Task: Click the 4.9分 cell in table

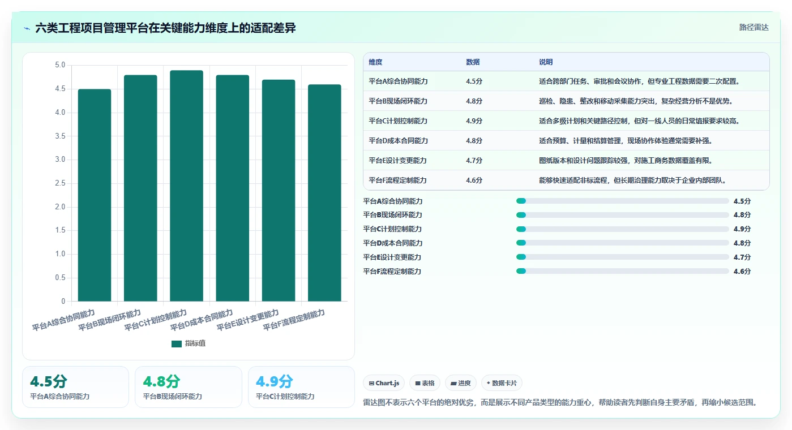Action: pyautogui.click(x=474, y=121)
